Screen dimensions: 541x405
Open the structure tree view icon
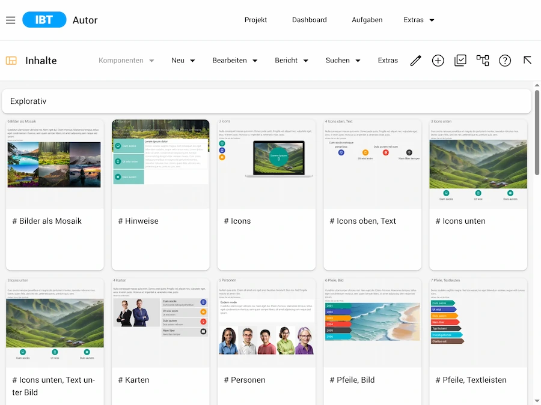[x=483, y=61]
